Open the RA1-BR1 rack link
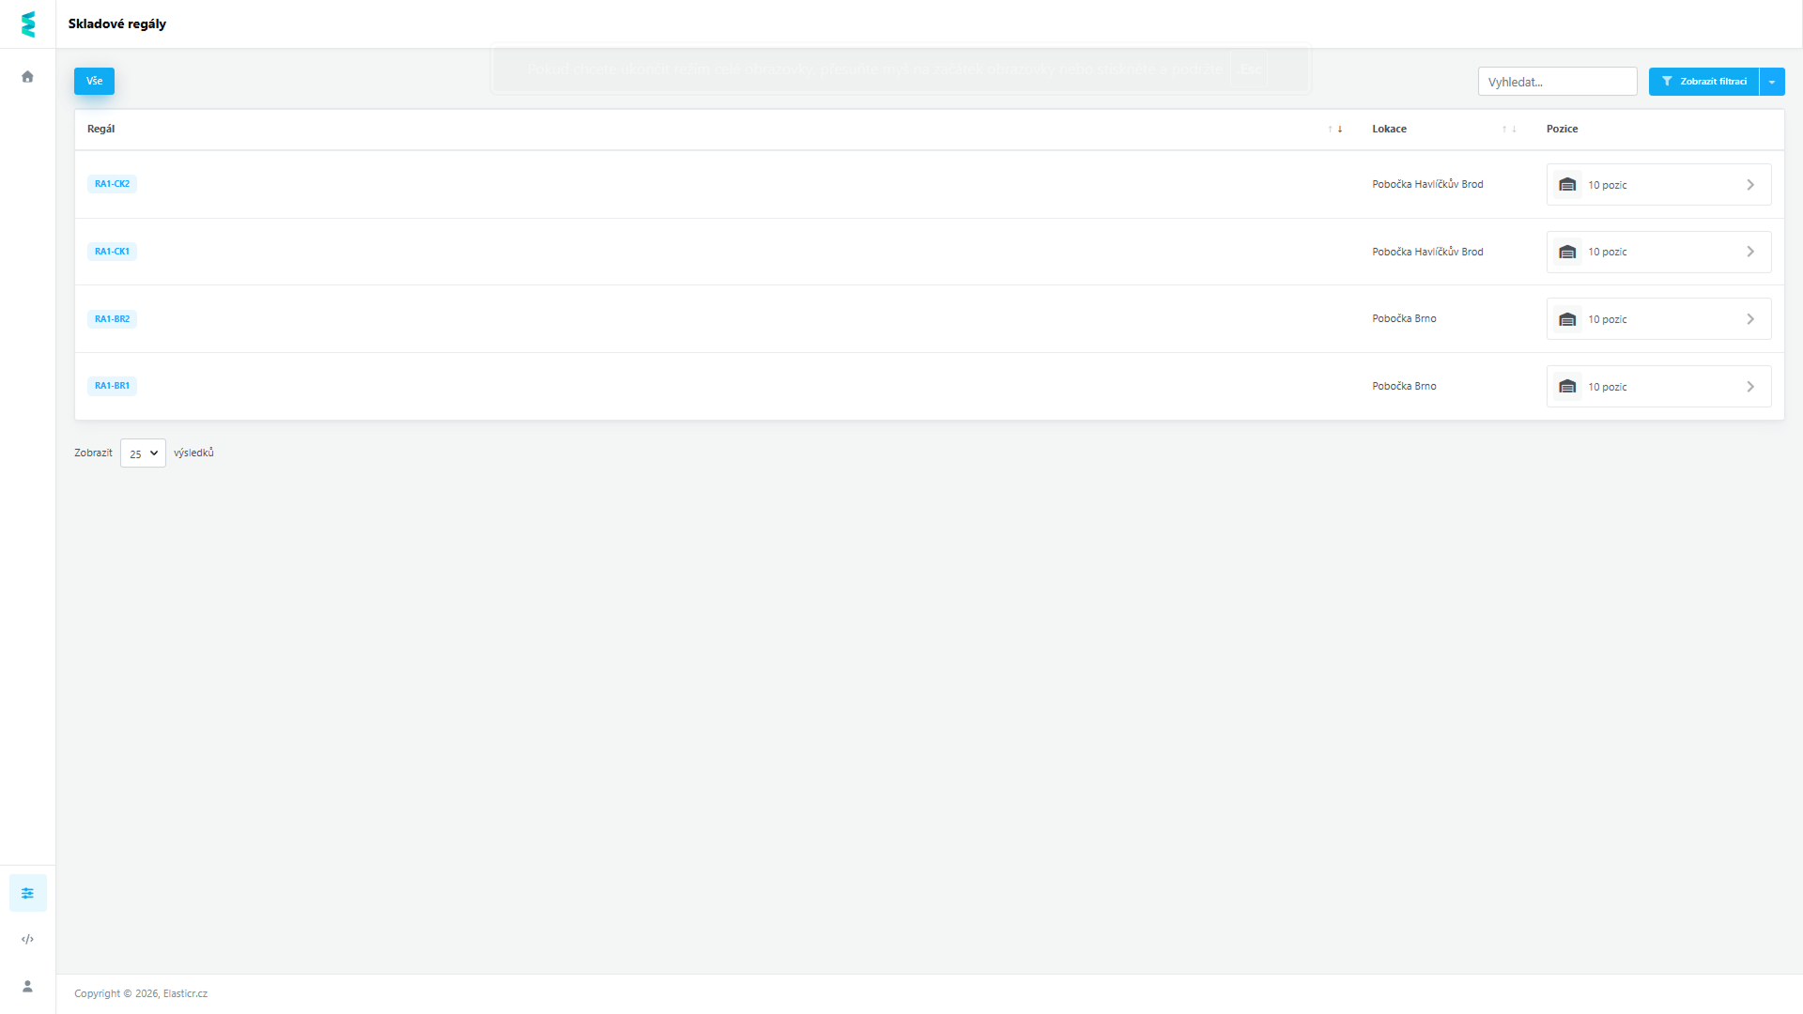The image size is (1803, 1014). tap(112, 386)
